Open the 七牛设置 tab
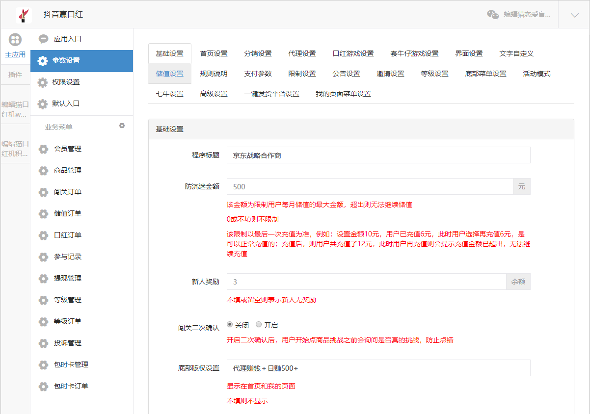This screenshot has height=414, width=590. coord(169,94)
